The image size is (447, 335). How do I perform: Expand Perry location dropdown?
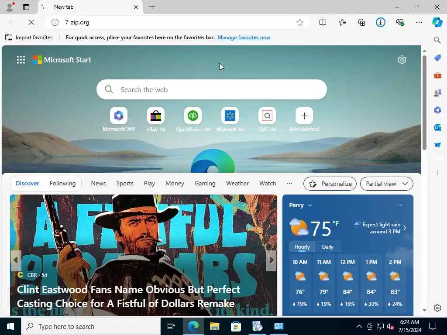coord(300,205)
